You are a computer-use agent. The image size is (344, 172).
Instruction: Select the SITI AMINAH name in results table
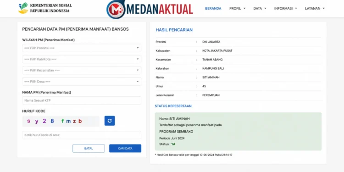click(211, 77)
